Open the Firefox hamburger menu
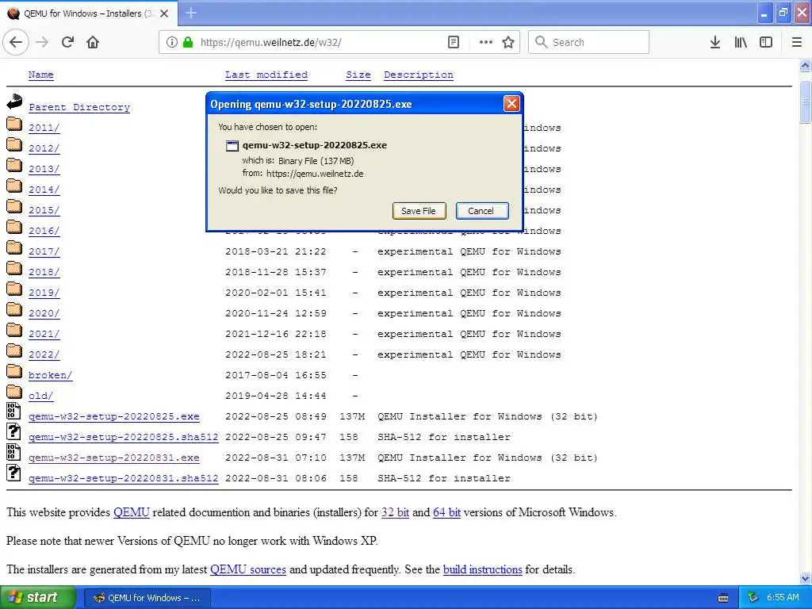Viewport: 812px width, 609px height. [797, 43]
